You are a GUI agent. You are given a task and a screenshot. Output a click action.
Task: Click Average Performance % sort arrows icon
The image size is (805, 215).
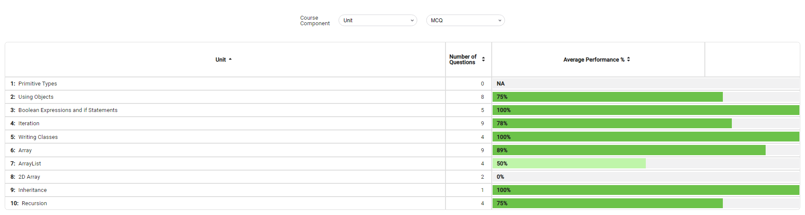628,59
